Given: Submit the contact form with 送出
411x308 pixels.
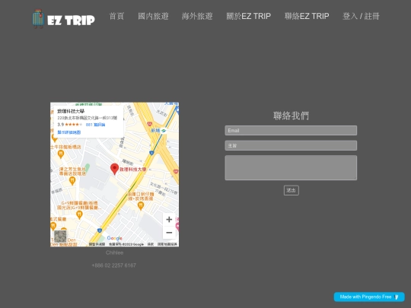Looking at the screenshot, I should pos(291,190).
